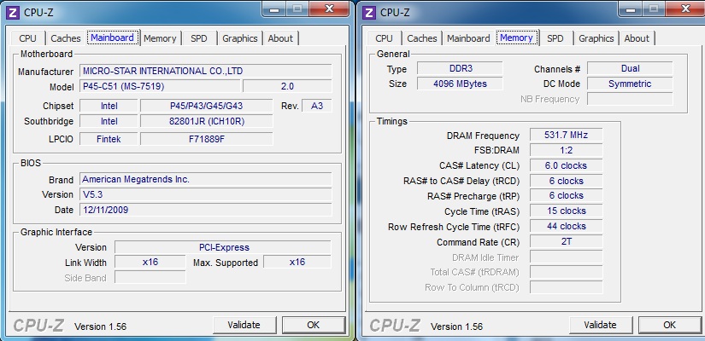Select the Mainboard tab in the left window

coord(113,38)
